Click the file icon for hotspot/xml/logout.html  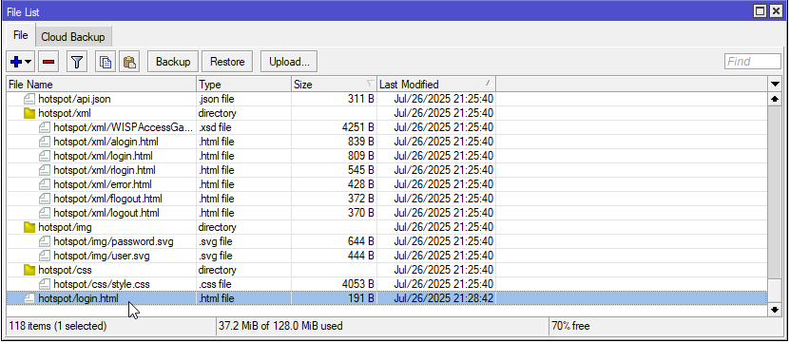point(45,213)
